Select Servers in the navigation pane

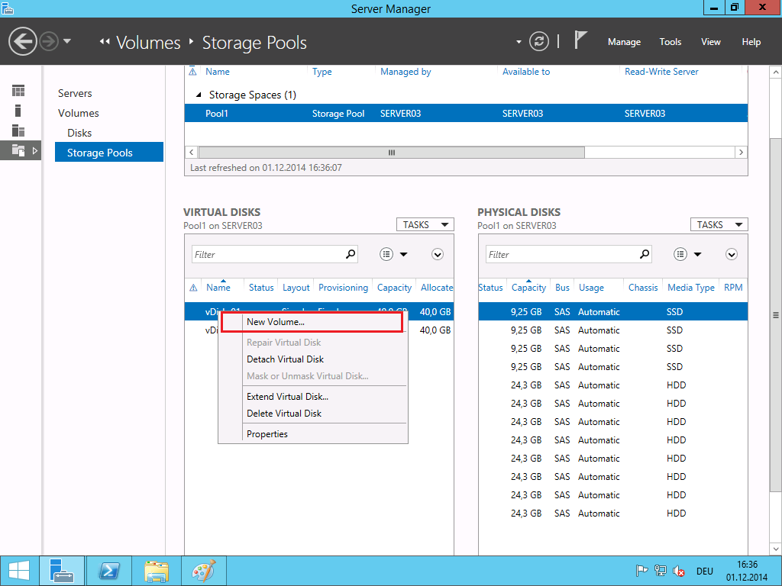75,93
